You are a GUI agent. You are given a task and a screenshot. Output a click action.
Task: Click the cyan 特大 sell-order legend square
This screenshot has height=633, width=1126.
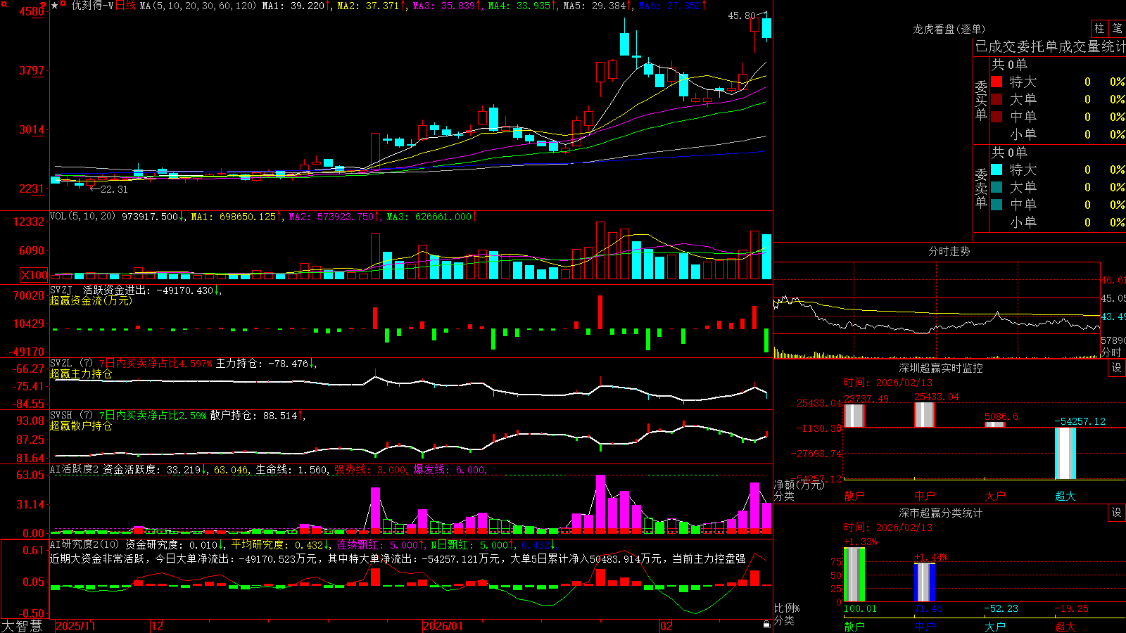click(x=997, y=170)
